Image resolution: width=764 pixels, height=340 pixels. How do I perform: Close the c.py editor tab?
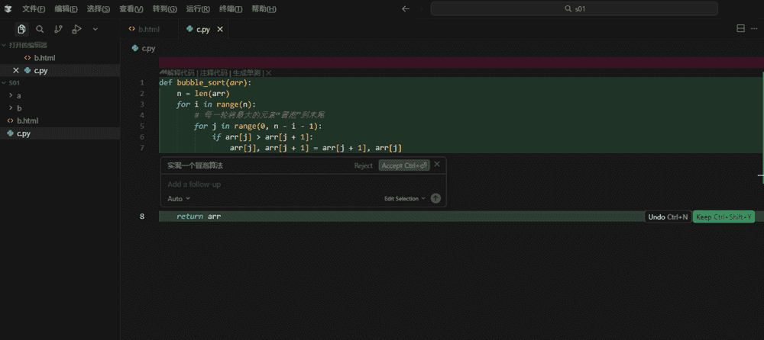[220, 30]
